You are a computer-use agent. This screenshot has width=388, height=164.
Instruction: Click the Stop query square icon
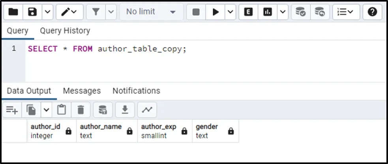tap(196, 12)
